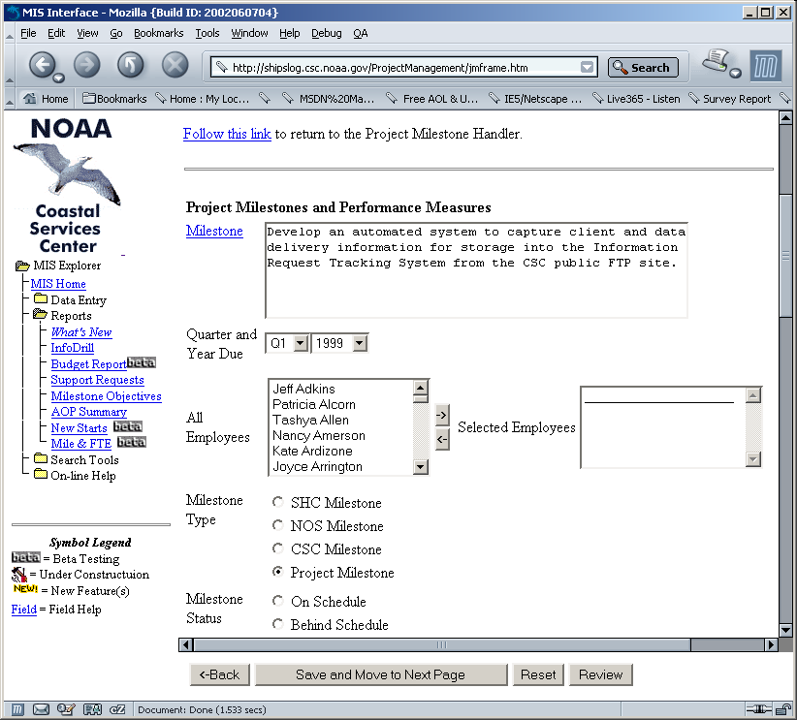Click the Mozilla throbber logo icon
Screen dimensions: 797x720
pos(767,66)
